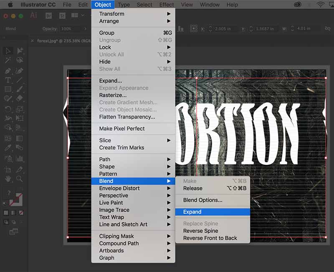Select the Selection tool arrow
Image resolution: width=334 pixels, height=272 pixels.
(8, 51)
